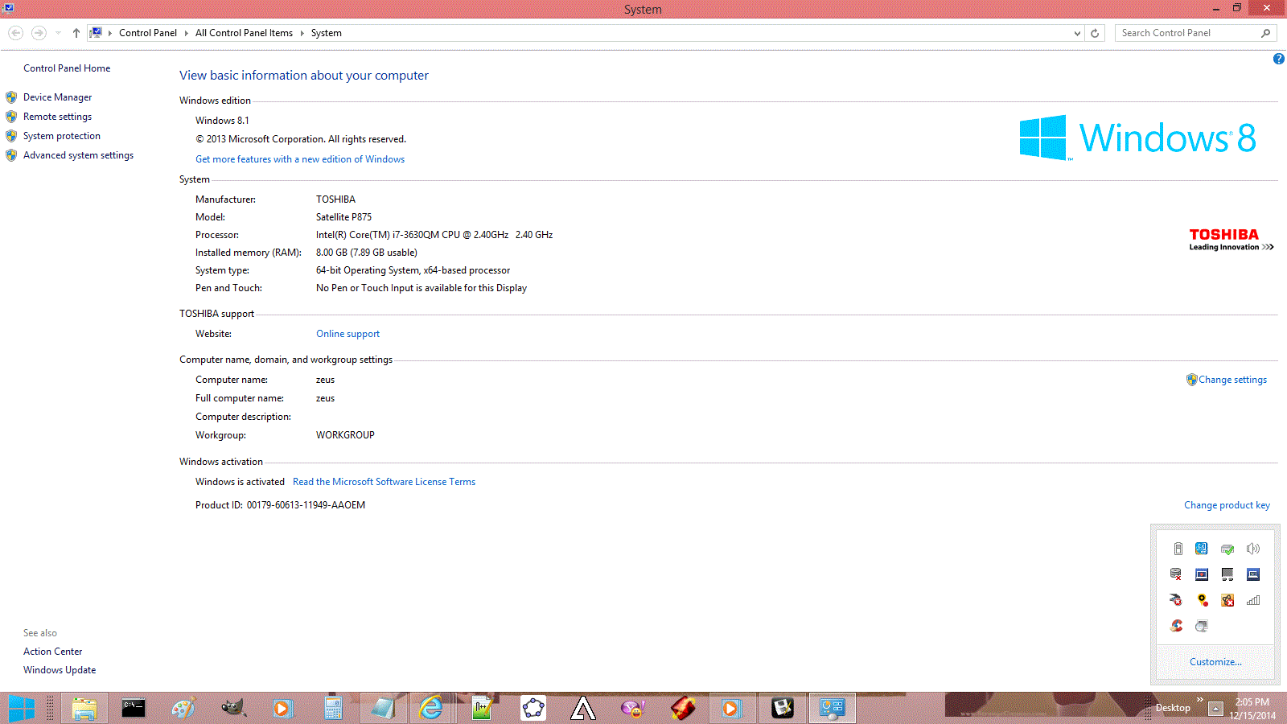Image resolution: width=1287 pixels, height=724 pixels.
Task: Open GeoGebra from the taskbar
Action: 533,709
